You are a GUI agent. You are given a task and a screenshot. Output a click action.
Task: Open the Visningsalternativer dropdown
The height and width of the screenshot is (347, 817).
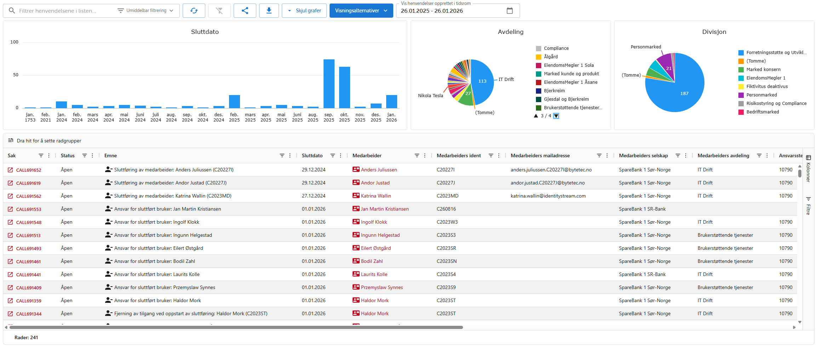coord(361,10)
